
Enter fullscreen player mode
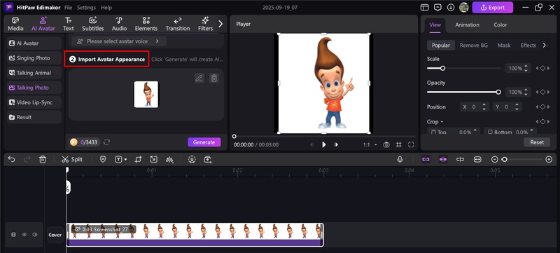coord(411,145)
